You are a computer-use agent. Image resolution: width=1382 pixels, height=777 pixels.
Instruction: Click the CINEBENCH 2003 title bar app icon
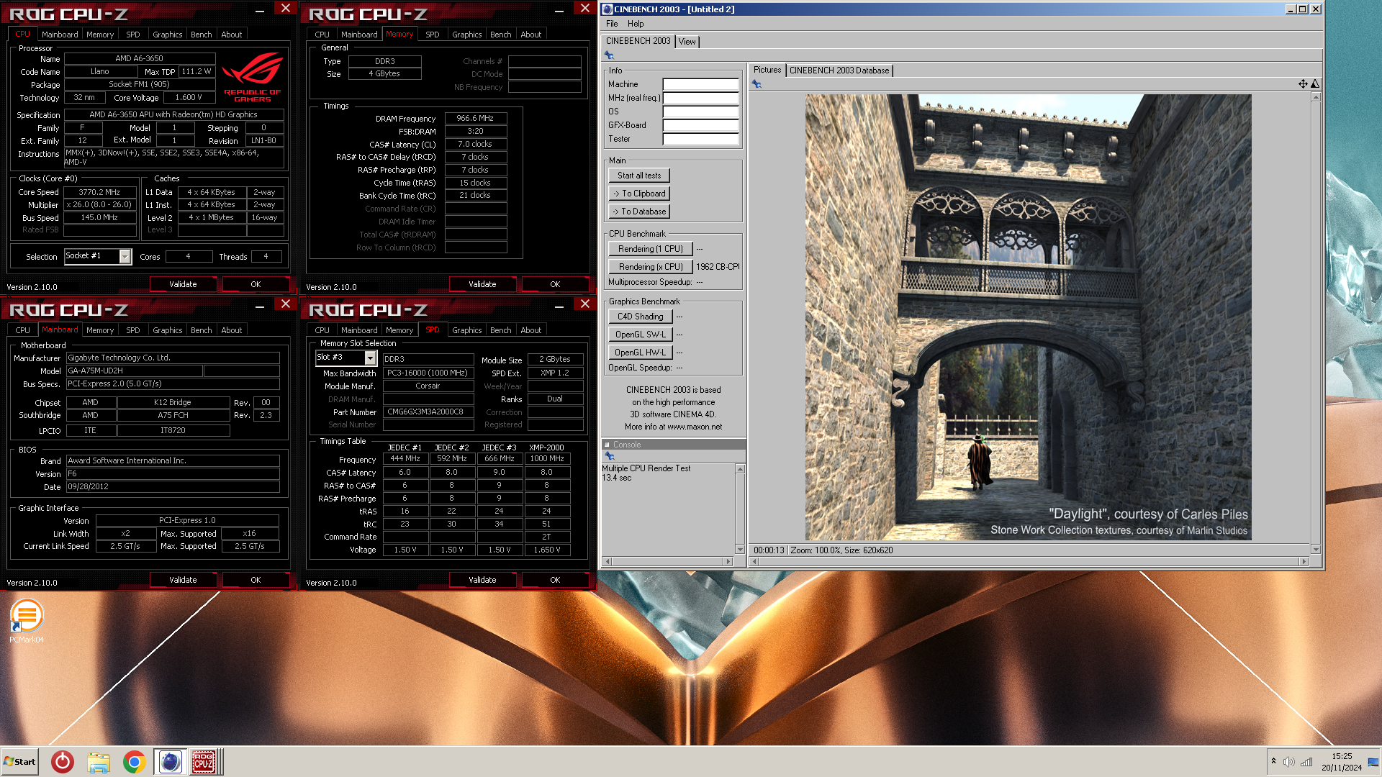[x=607, y=9]
